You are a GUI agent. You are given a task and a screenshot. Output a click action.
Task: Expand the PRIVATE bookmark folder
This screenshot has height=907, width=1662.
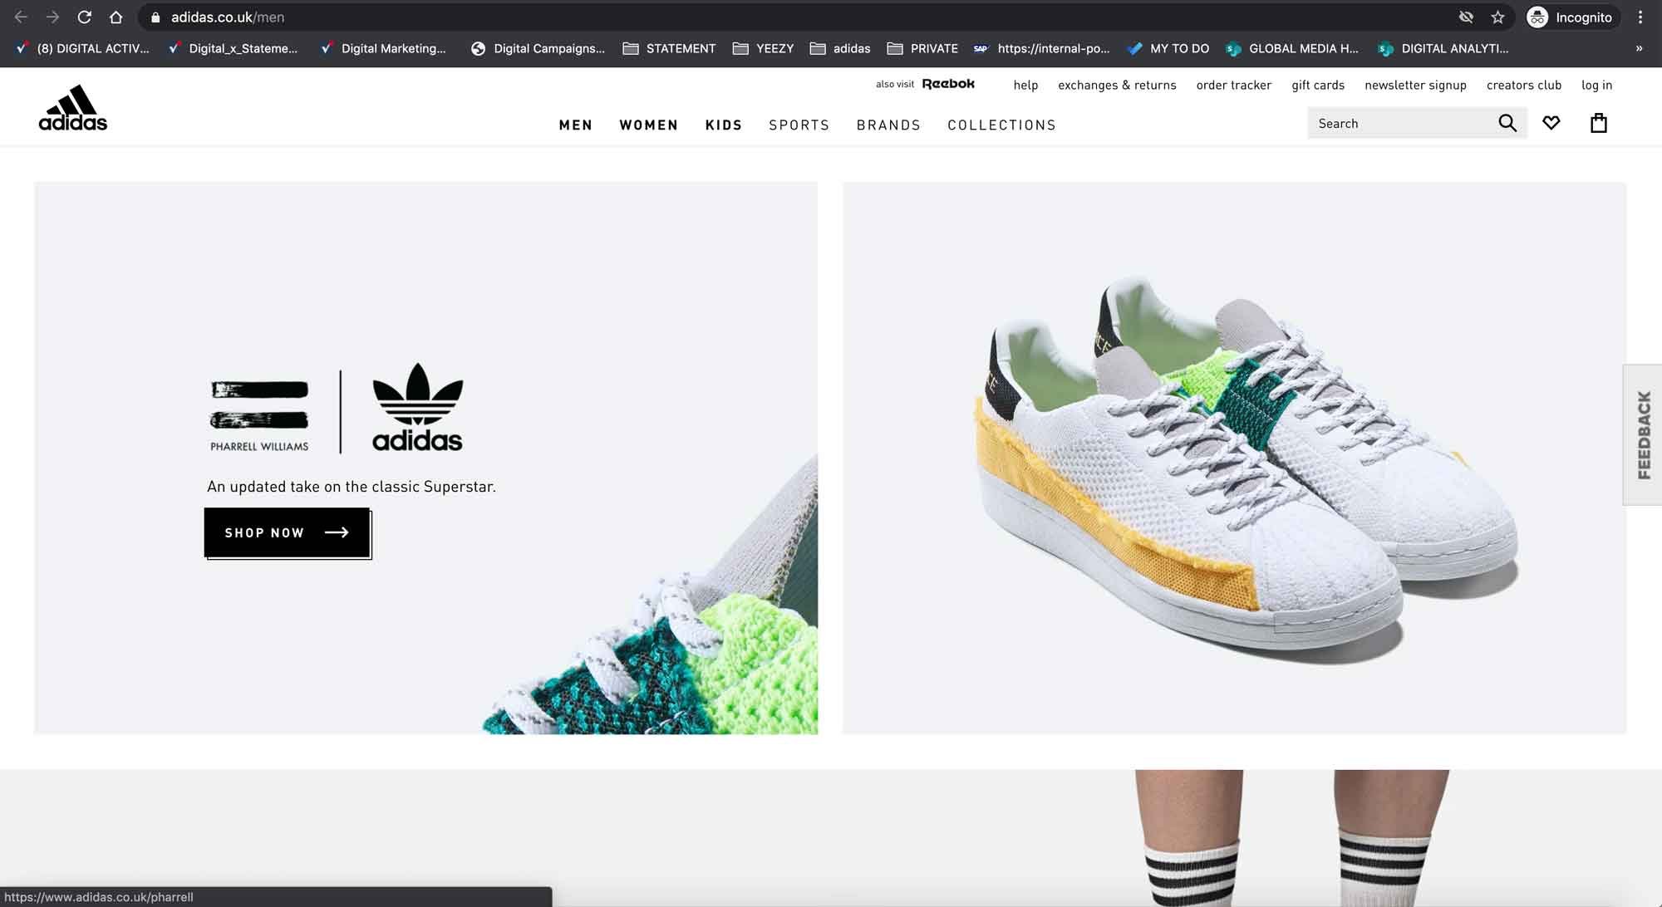point(922,48)
